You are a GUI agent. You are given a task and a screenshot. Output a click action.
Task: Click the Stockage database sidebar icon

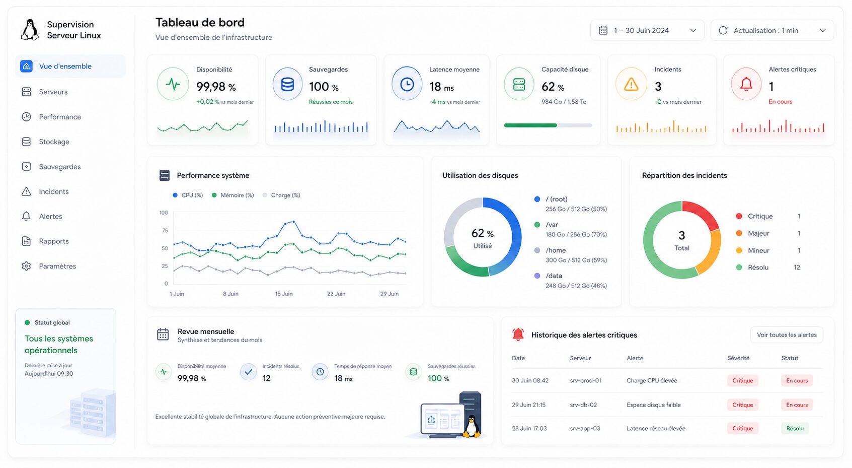point(26,142)
